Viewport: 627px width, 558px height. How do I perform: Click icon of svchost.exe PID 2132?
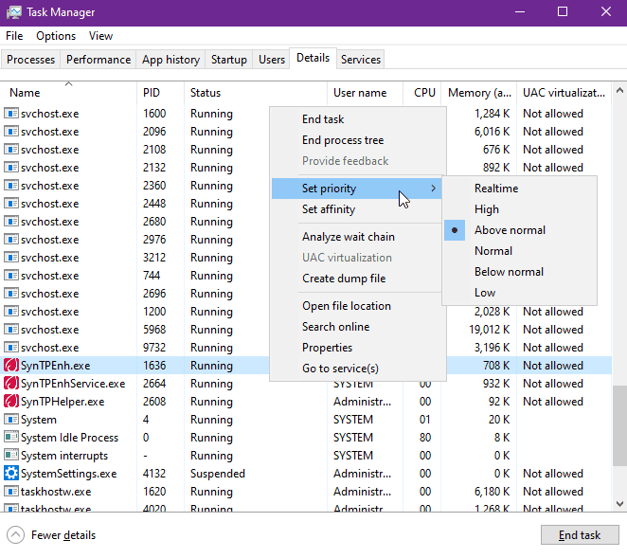click(11, 167)
